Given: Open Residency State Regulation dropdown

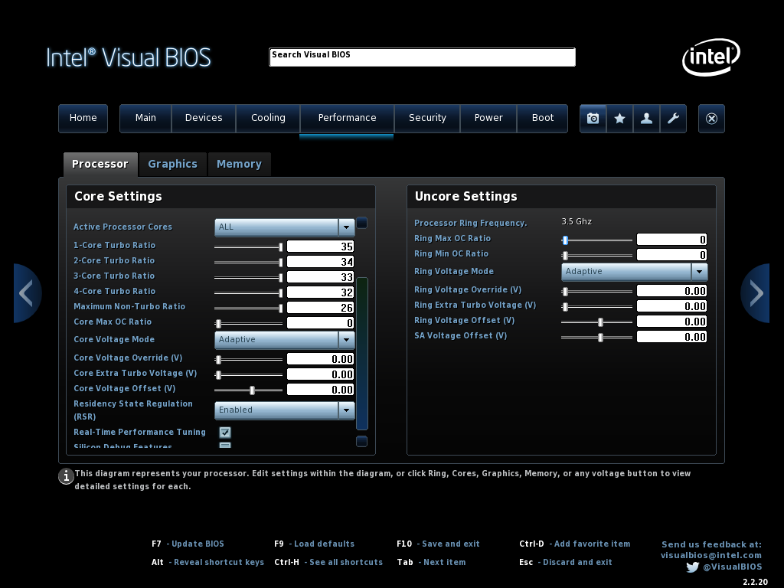Looking at the screenshot, I should coord(285,410).
